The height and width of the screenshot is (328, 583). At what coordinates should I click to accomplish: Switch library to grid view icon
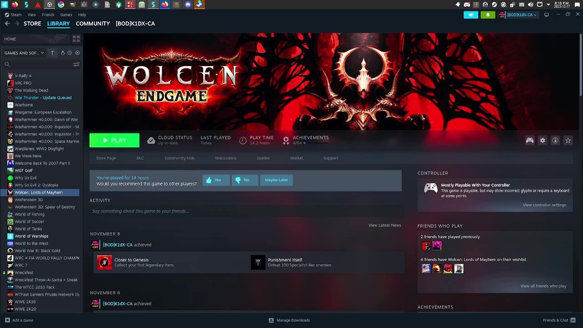[76, 39]
